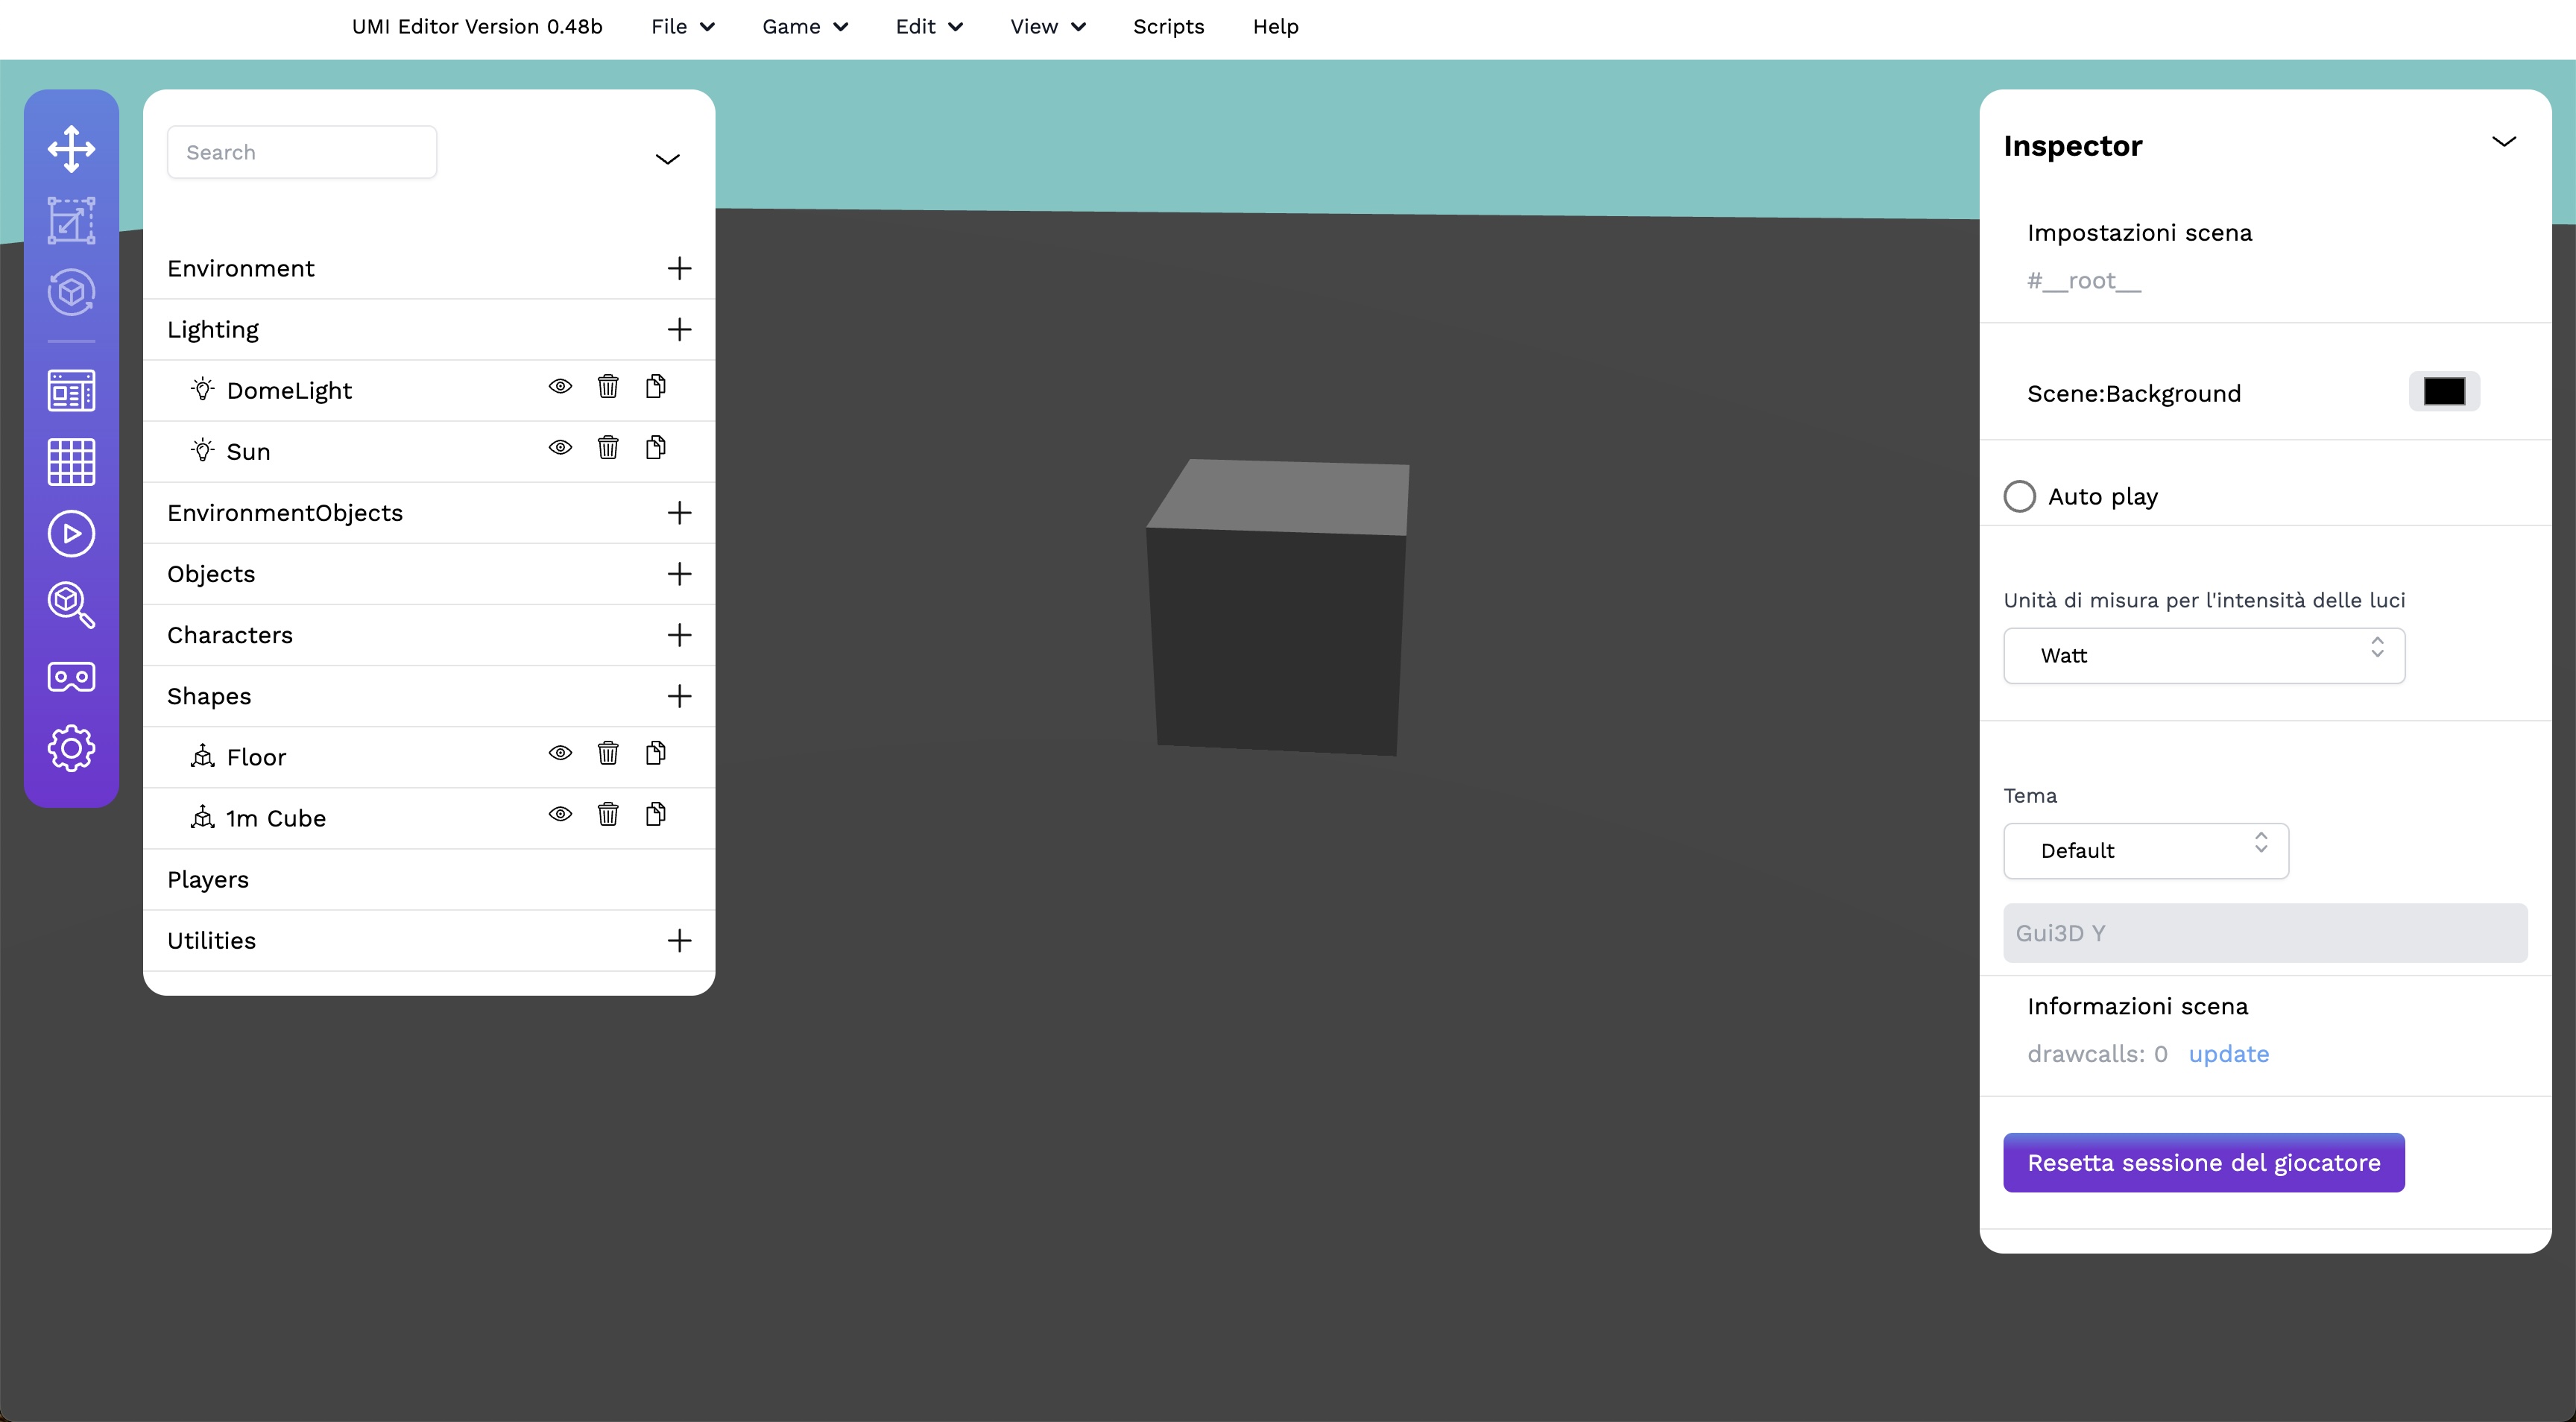Toggle Floor visibility eye icon
Screen dimensions: 2576x1422
pos(560,753)
